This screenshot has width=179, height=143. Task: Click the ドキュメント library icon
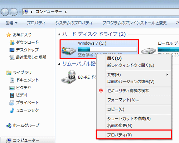point(12,80)
